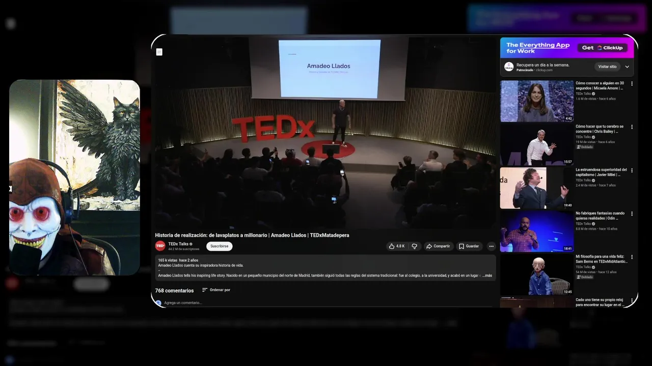Subscribe via the Suscribirse button

pyautogui.click(x=220, y=246)
